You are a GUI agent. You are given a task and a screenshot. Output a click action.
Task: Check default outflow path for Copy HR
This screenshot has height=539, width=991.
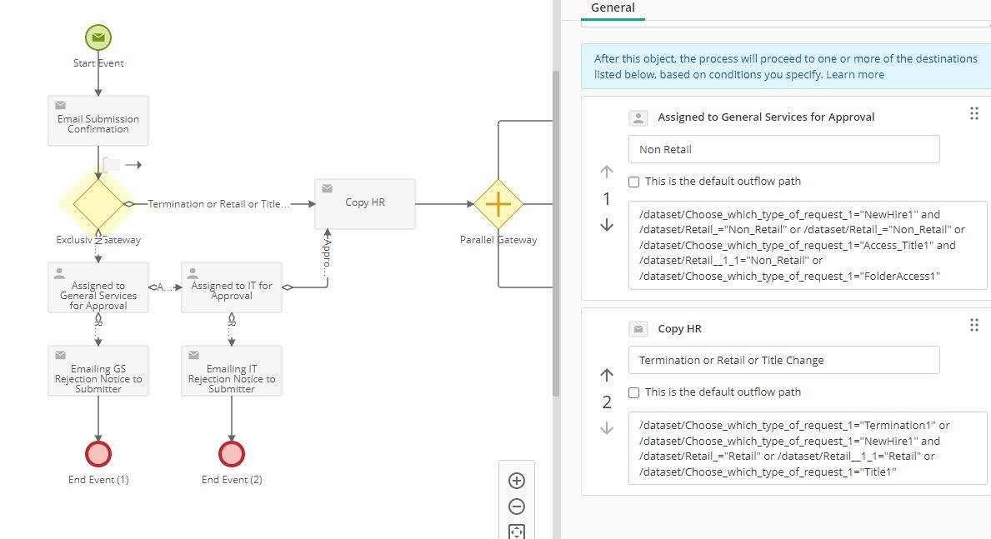(634, 392)
